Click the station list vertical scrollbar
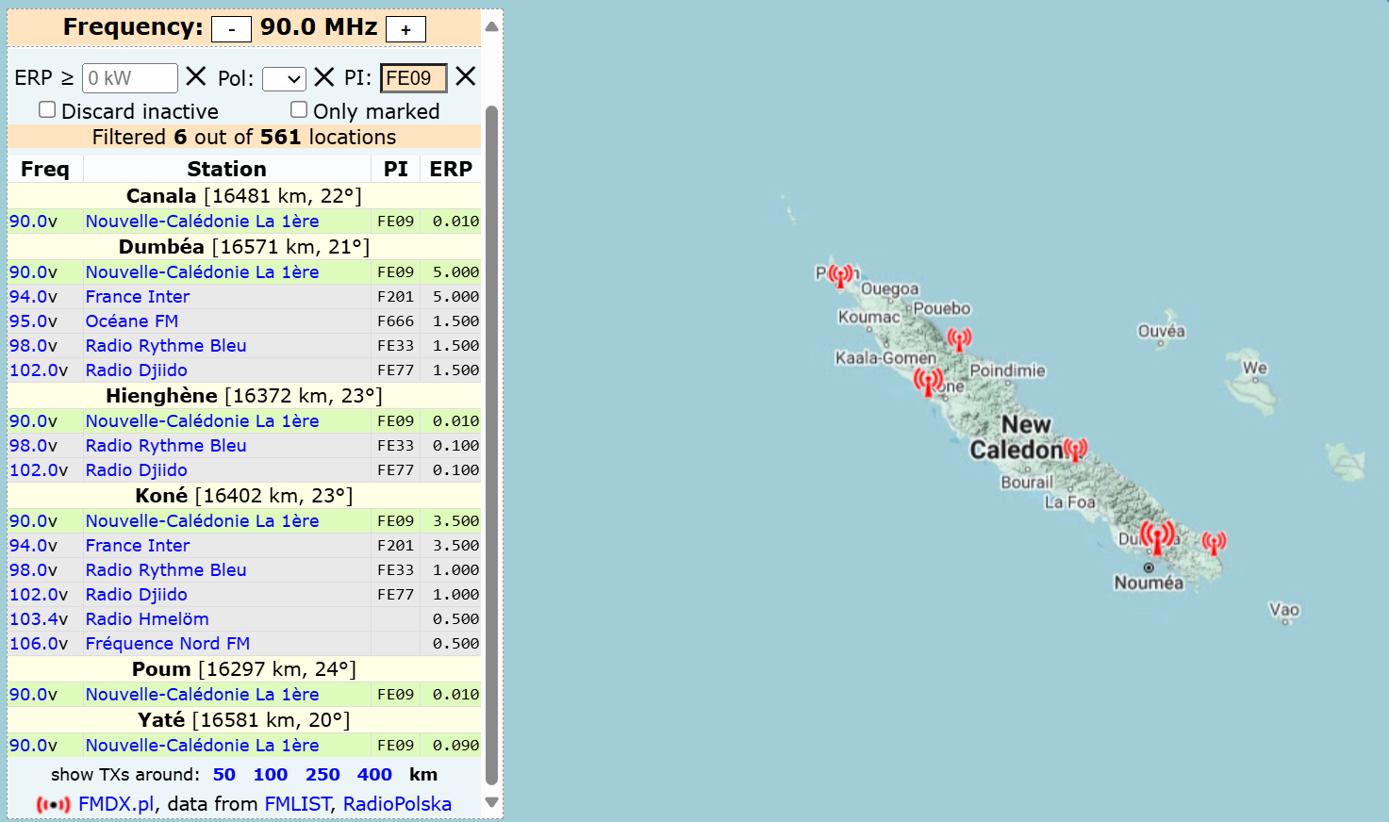1389x822 pixels. coord(490,443)
